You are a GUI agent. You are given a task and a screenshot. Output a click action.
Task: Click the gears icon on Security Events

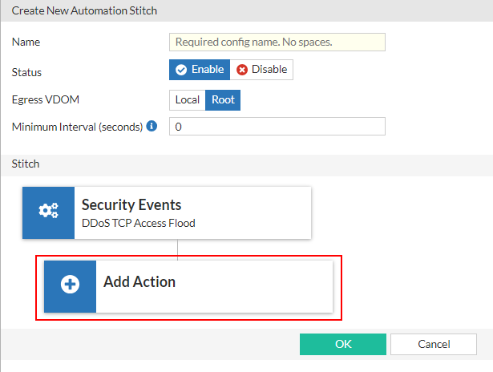[x=48, y=212]
